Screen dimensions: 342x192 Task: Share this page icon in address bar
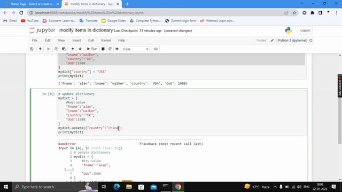pyautogui.click(x=286, y=13)
